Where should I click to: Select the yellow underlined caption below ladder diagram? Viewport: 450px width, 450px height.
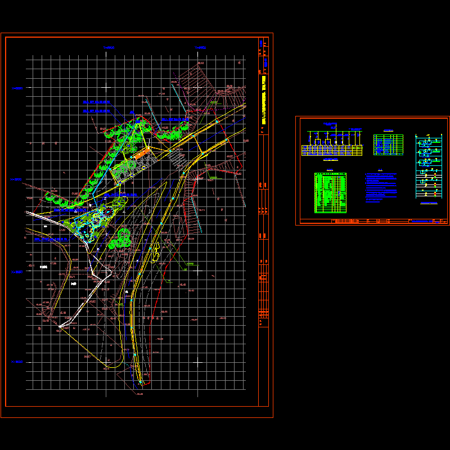[429, 202]
